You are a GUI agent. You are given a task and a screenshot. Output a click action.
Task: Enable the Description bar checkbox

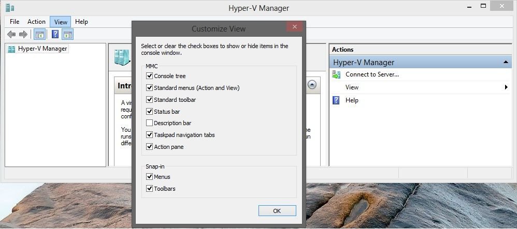pos(149,123)
